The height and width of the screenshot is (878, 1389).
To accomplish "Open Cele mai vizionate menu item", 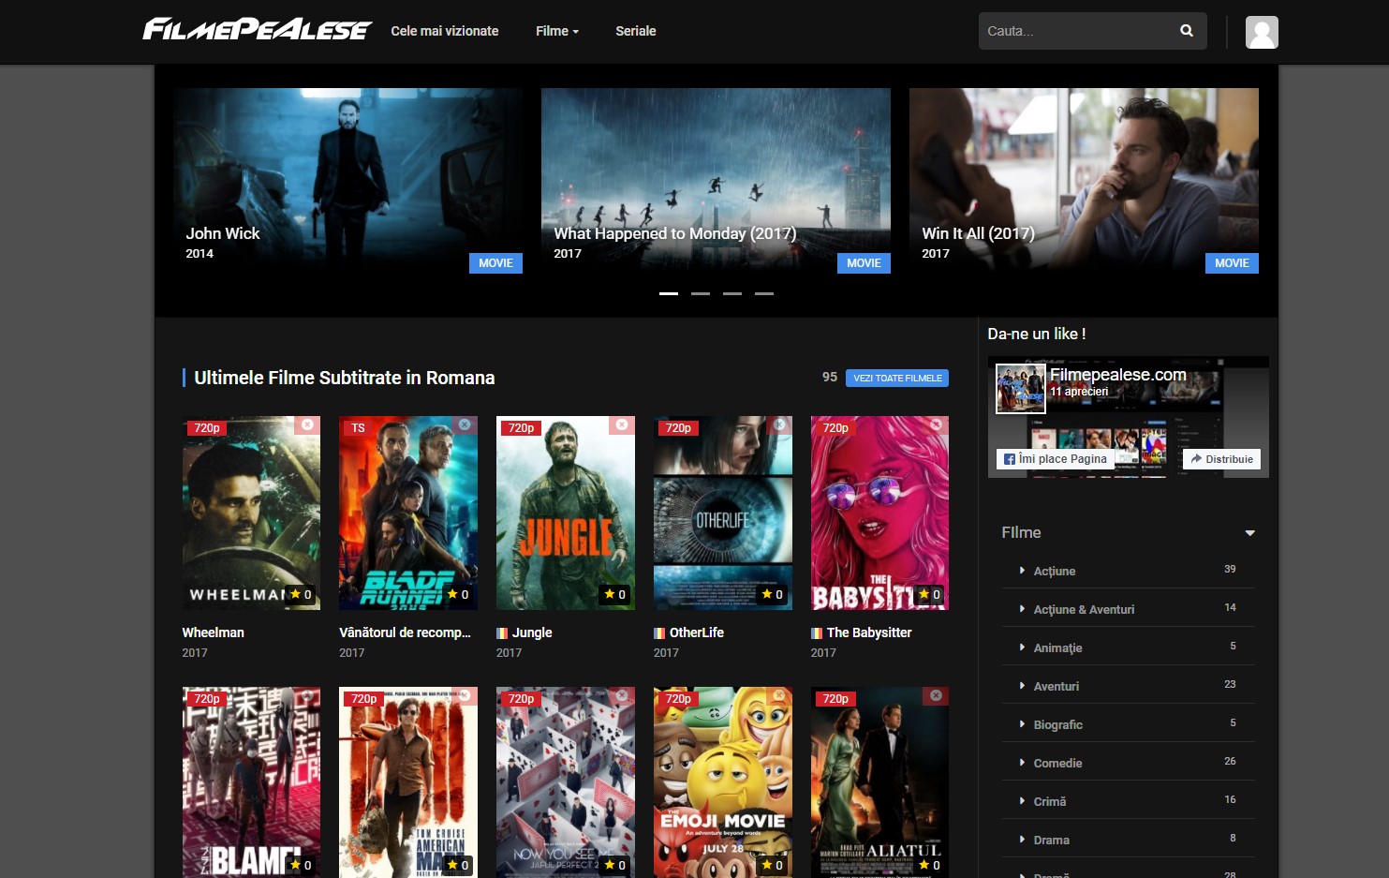I will (445, 31).
